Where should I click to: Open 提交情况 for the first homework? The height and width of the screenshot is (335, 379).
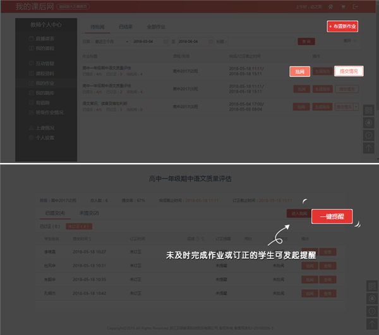pyautogui.click(x=348, y=71)
